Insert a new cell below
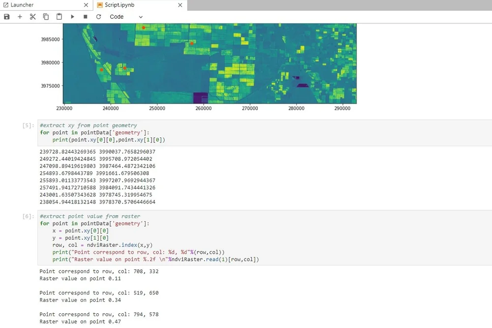The height and width of the screenshot is (328, 492). coord(20,16)
